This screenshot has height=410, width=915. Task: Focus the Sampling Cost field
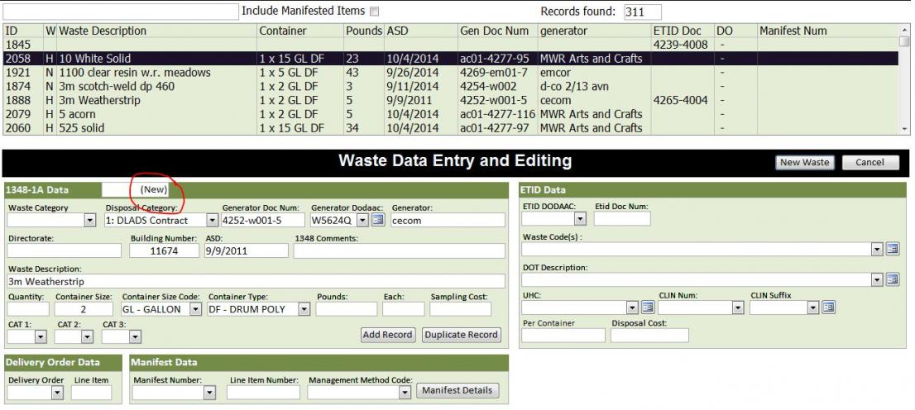[461, 309]
